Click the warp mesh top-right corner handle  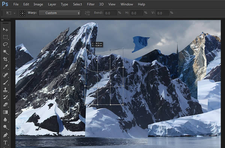pos(123,48)
